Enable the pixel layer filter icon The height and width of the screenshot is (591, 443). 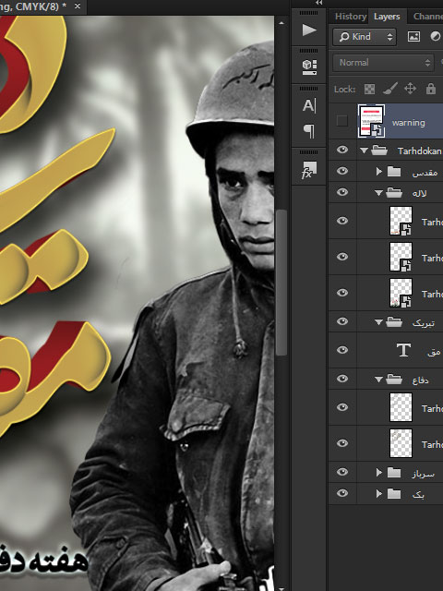coord(413,37)
